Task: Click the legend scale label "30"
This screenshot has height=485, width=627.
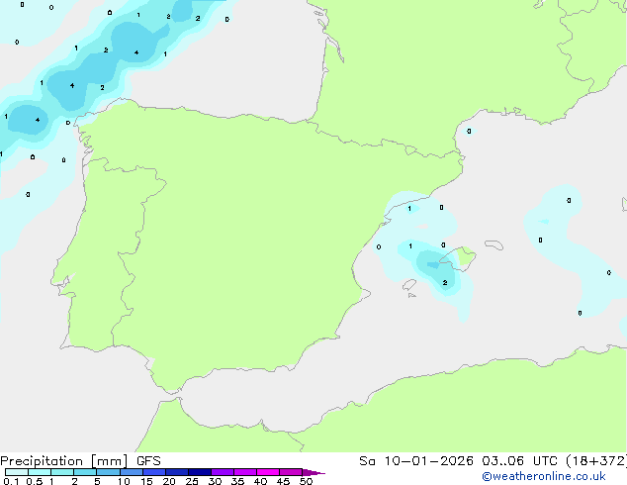Action: [215, 481]
